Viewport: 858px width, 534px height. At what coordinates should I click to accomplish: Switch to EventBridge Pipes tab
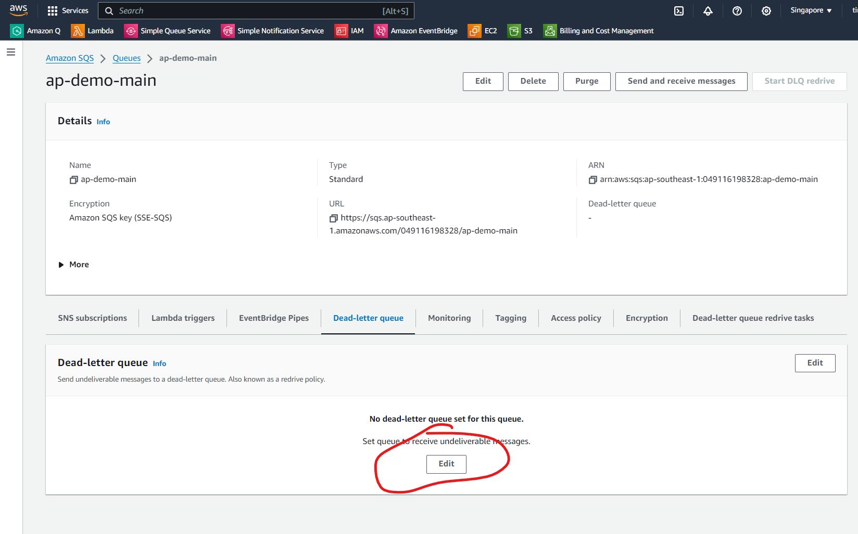[x=274, y=318]
